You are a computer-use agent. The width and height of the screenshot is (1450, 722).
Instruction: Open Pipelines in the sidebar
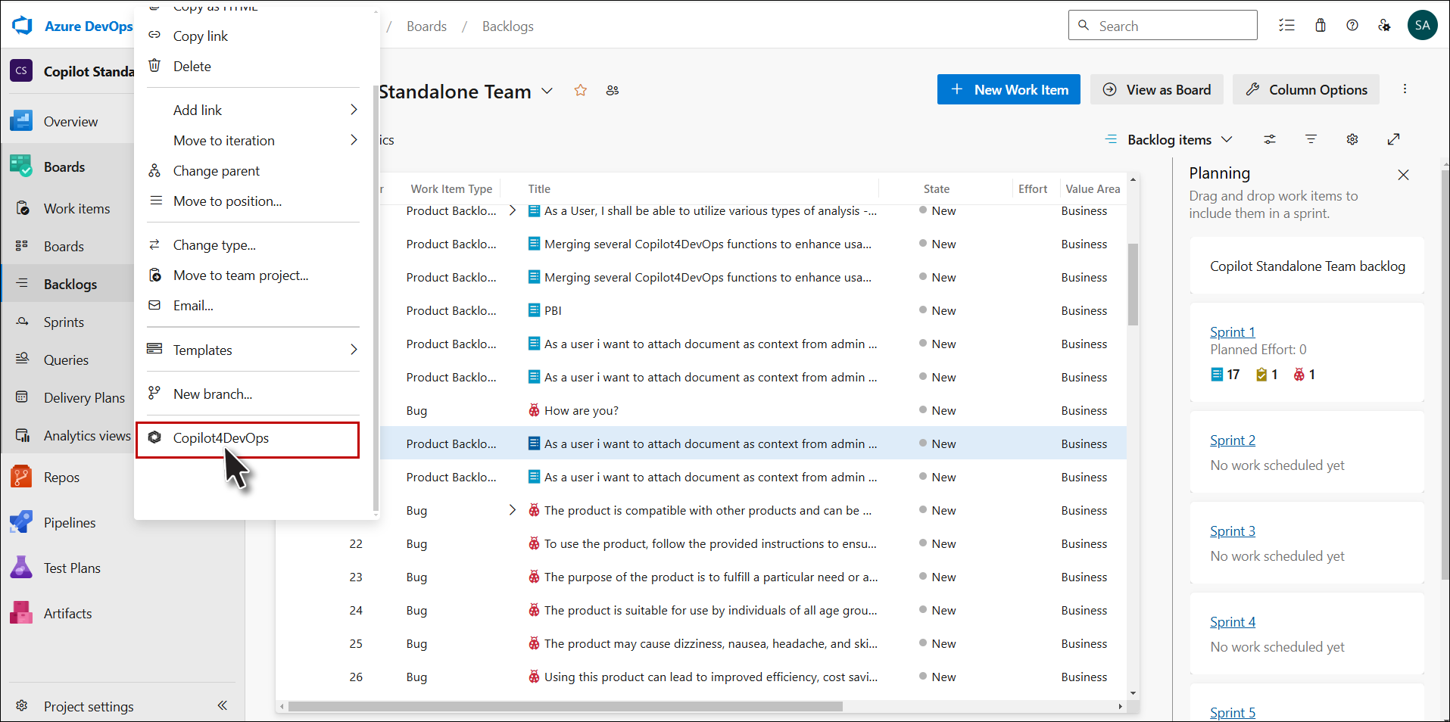click(x=68, y=522)
